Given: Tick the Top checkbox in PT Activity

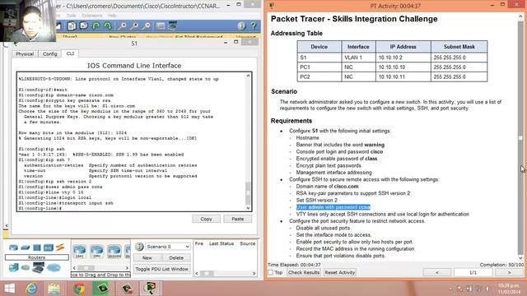Looking at the screenshot, I should click(x=271, y=272).
